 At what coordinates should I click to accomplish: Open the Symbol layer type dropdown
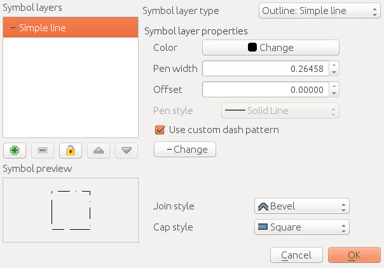click(320, 11)
